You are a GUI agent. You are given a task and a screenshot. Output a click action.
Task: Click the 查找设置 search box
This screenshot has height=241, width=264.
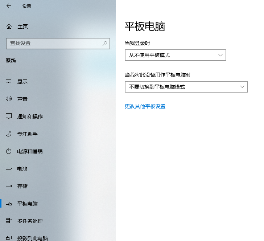pyautogui.click(x=58, y=44)
